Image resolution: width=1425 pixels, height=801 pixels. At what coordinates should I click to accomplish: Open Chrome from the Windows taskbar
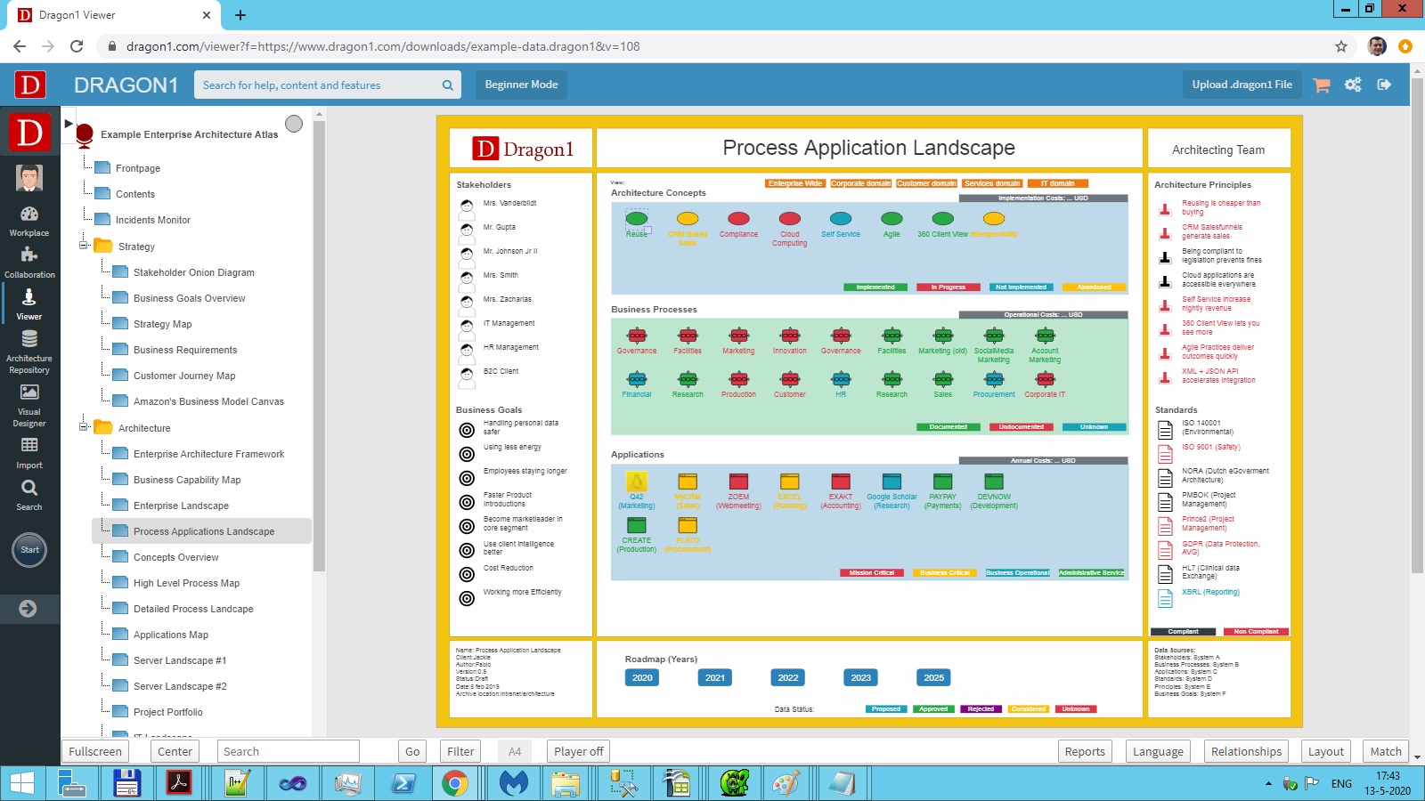click(455, 783)
